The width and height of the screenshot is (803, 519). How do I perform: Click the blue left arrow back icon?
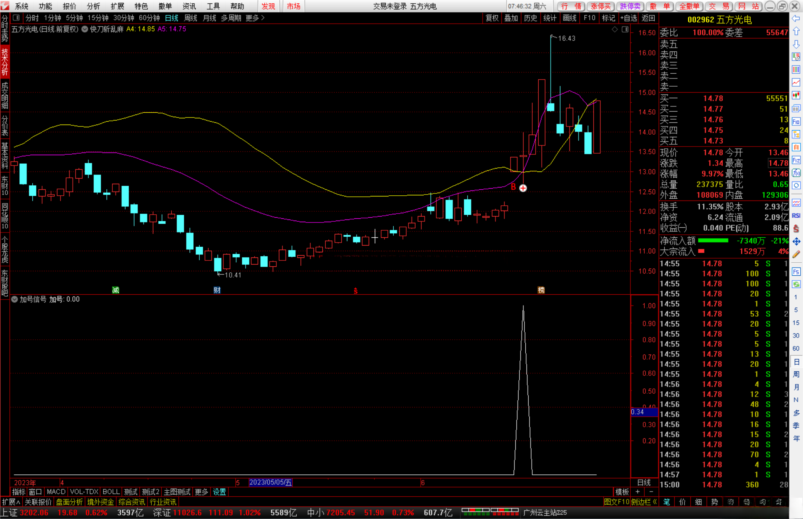coord(796,19)
